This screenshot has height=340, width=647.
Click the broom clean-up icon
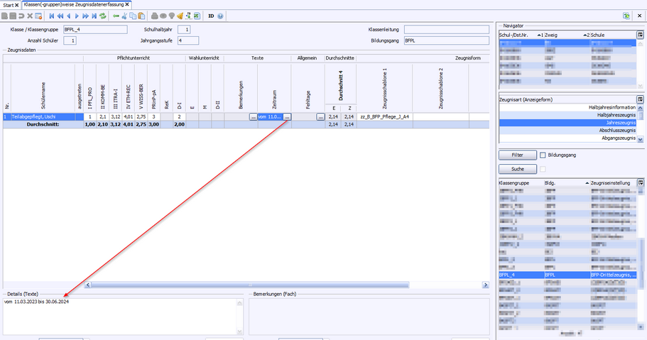coord(179,15)
